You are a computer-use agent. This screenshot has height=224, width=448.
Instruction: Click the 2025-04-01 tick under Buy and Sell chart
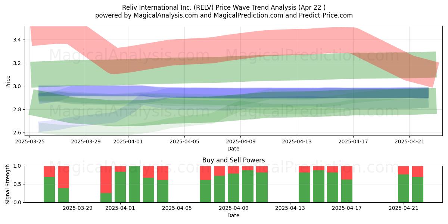click(121, 209)
